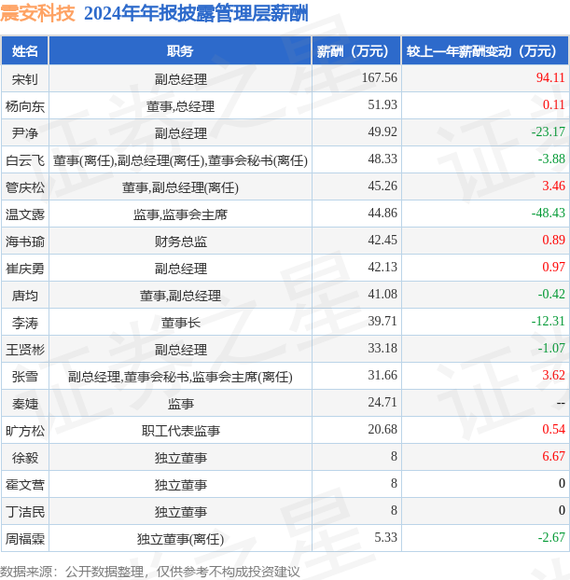Click 白云飞's position cell with 董事会秘书(离任)

coord(180,160)
